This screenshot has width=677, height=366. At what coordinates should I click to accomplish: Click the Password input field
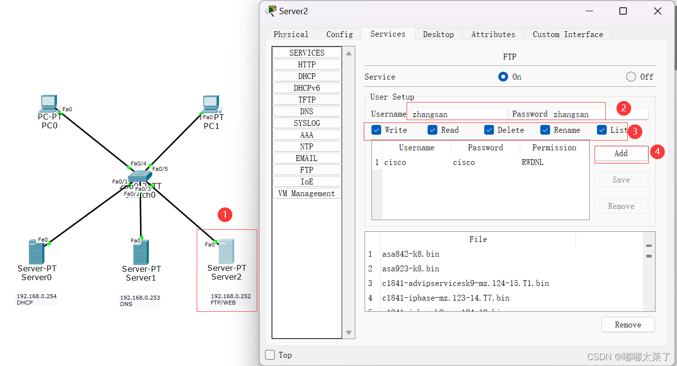[600, 114]
